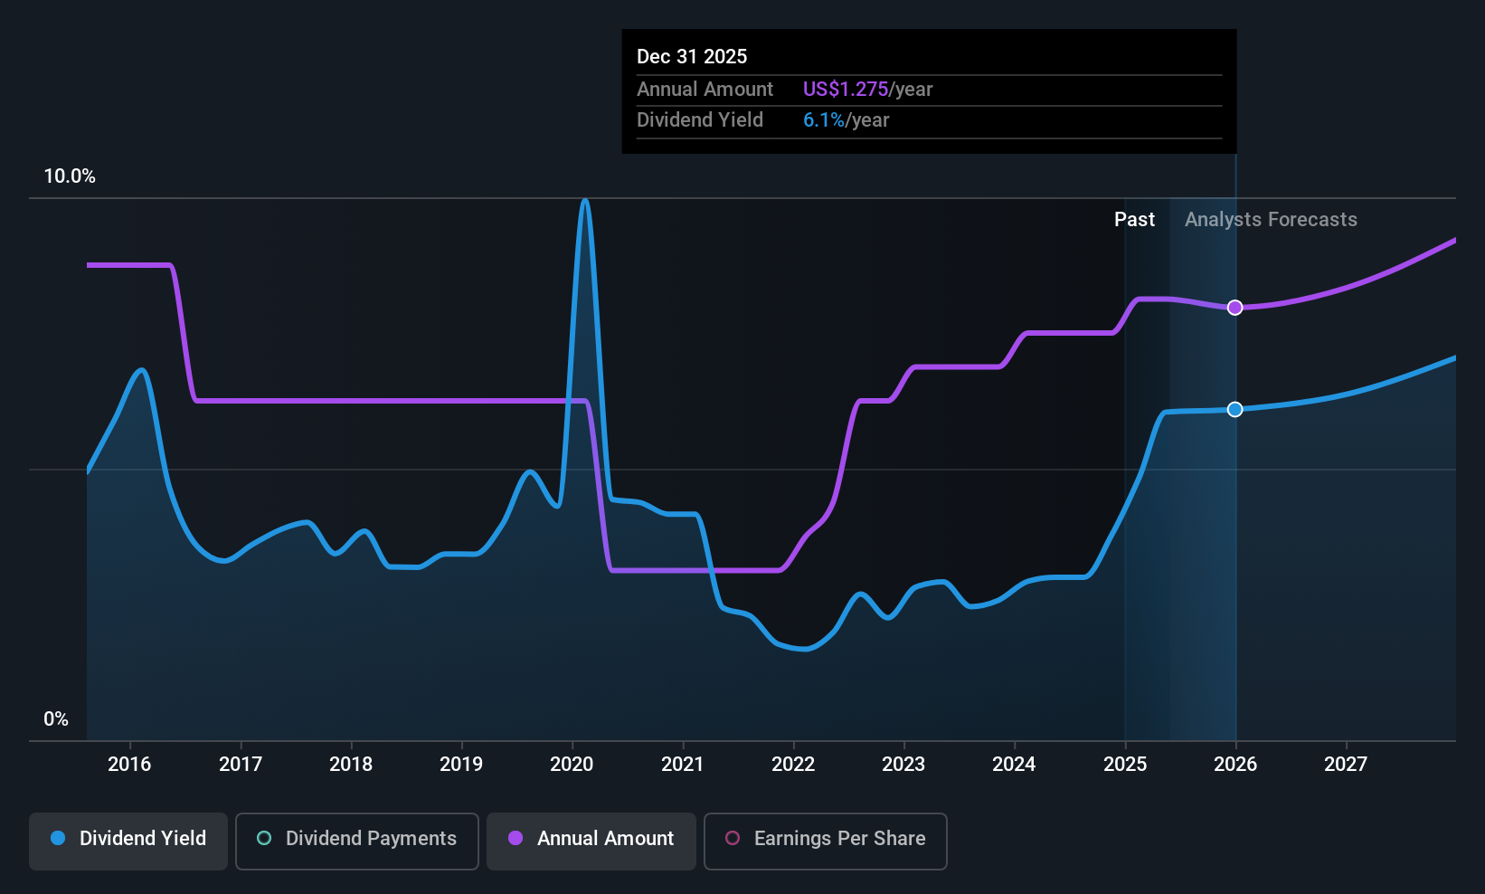Image resolution: width=1485 pixels, height=894 pixels.
Task: Click the 2016 x-axis label
Action: pos(129,765)
